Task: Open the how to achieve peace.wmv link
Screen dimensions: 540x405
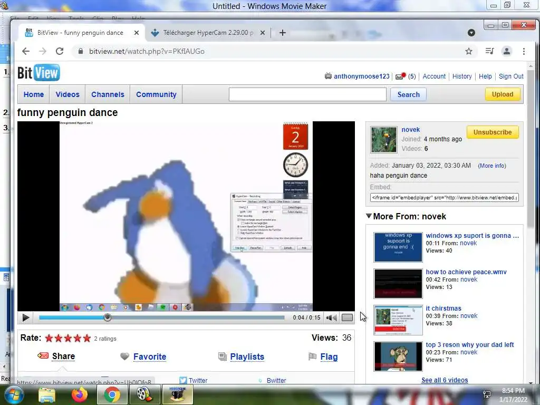Action: pyautogui.click(x=466, y=272)
